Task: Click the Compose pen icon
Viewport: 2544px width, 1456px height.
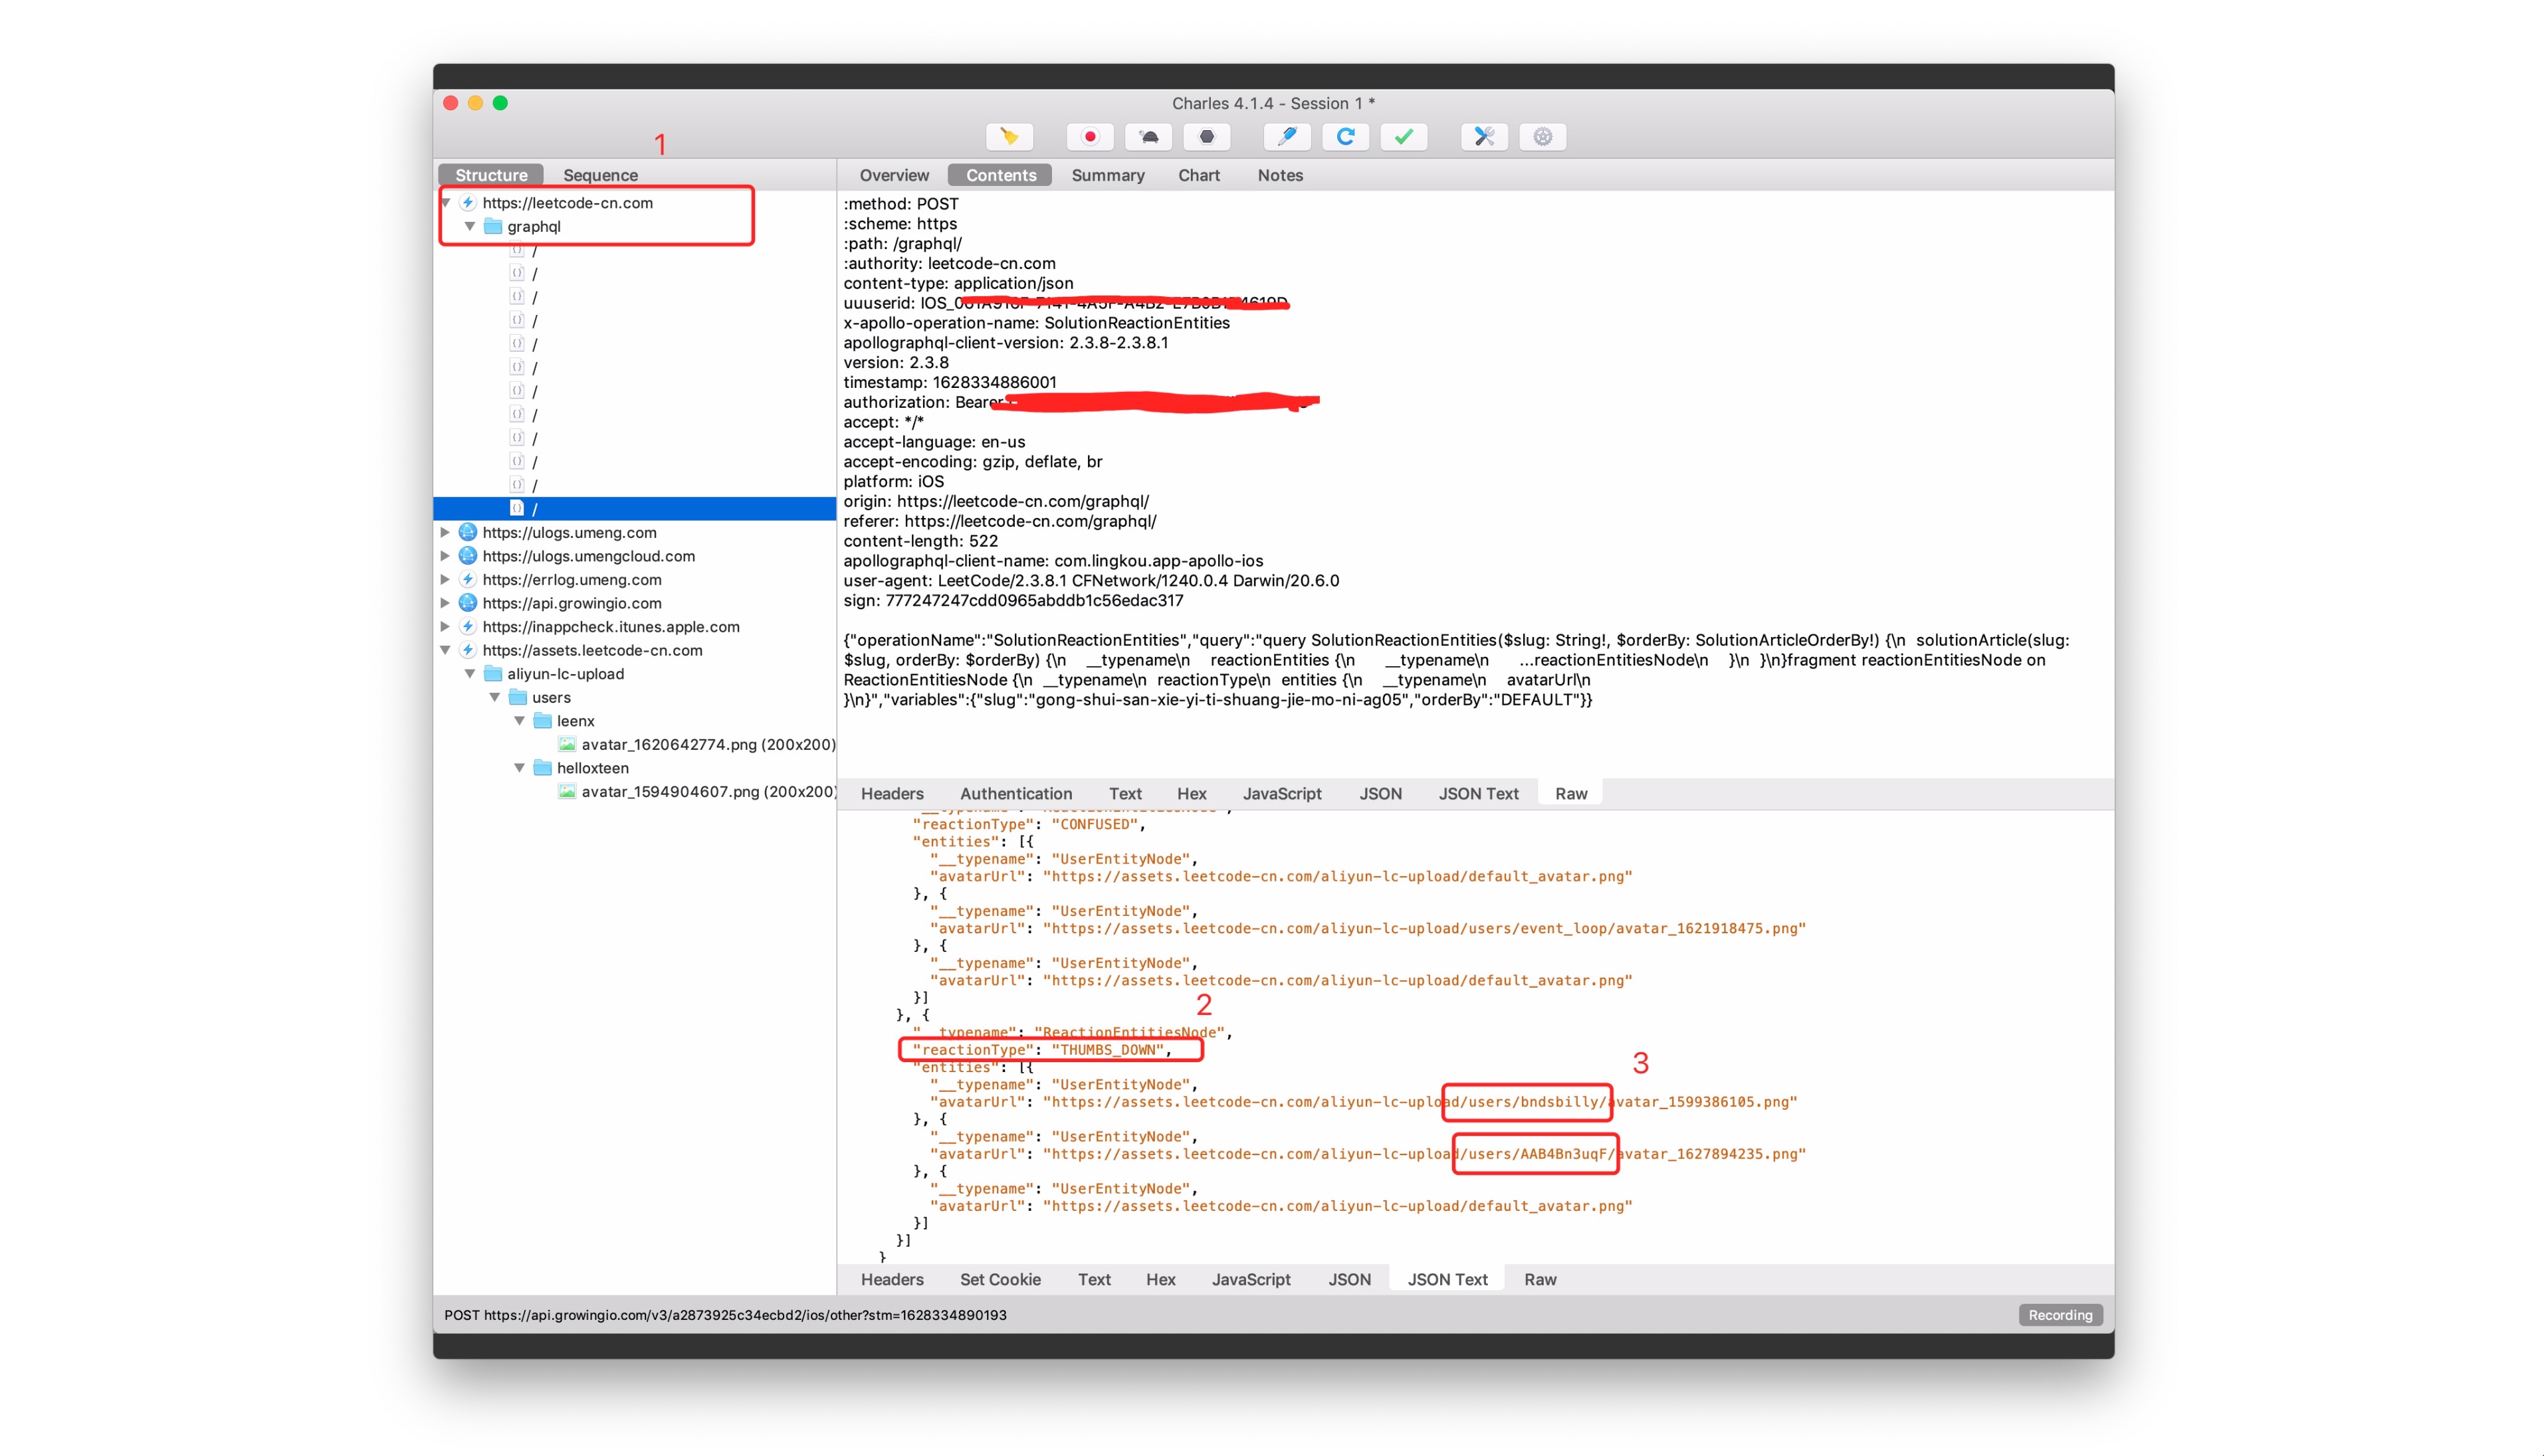Action: [x=1287, y=137]
